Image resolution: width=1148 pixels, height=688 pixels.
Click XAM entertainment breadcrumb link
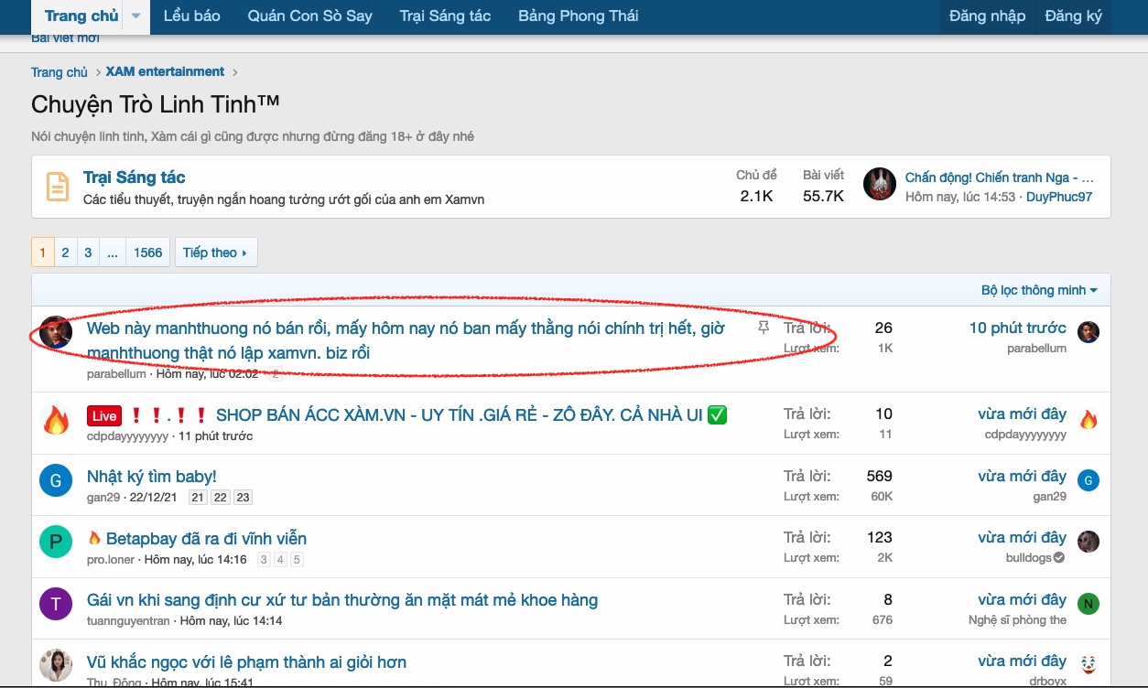pyautogui.click(x=165, y=71)
